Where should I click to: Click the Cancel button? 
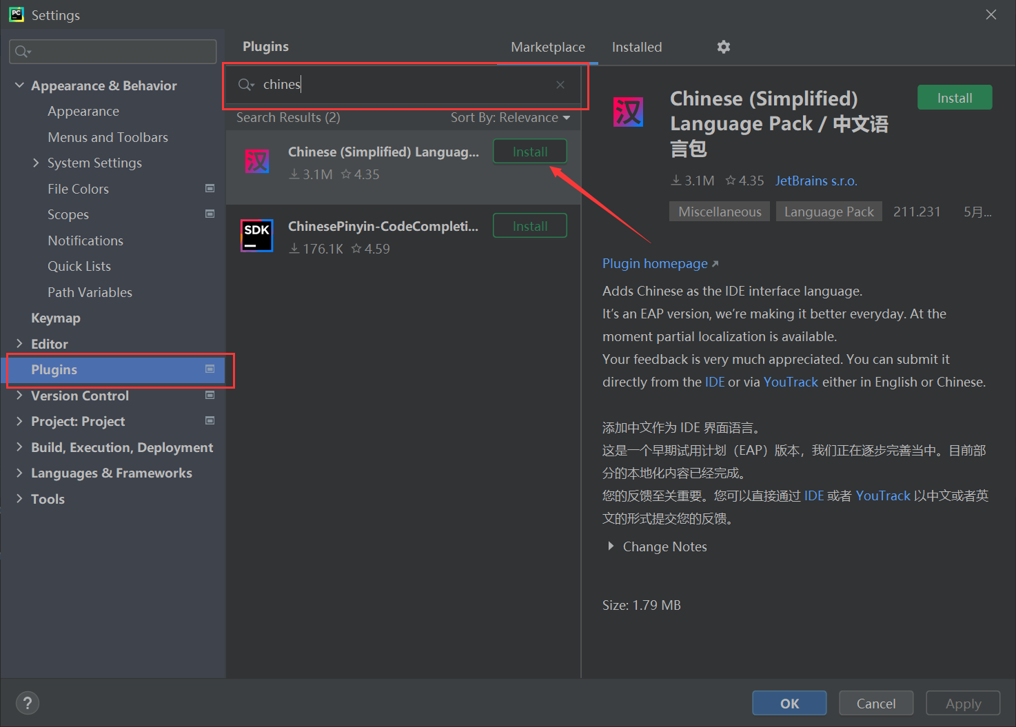876,703
